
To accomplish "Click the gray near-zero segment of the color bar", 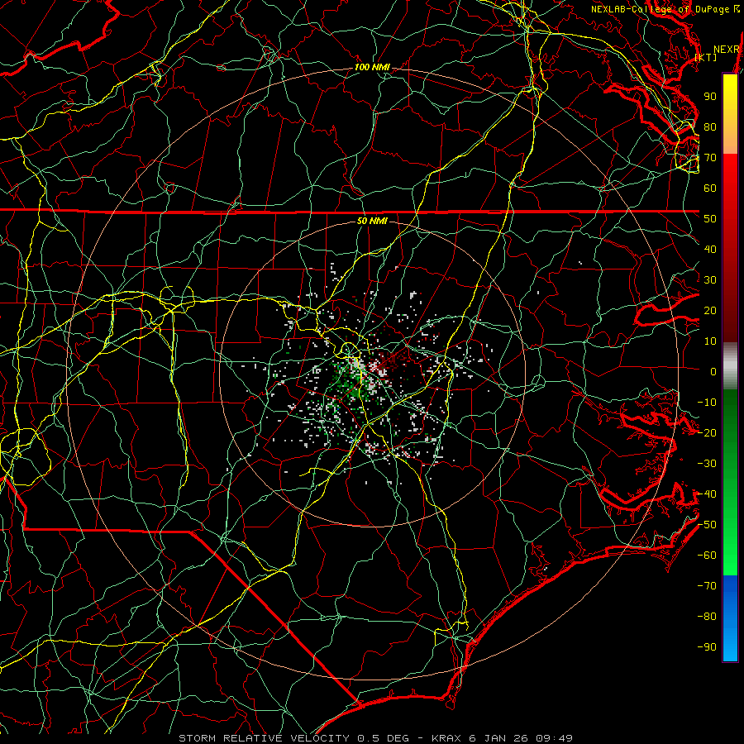I will [730, 366].
